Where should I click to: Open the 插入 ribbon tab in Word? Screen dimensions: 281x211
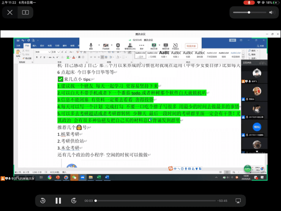tap(35, 46)
